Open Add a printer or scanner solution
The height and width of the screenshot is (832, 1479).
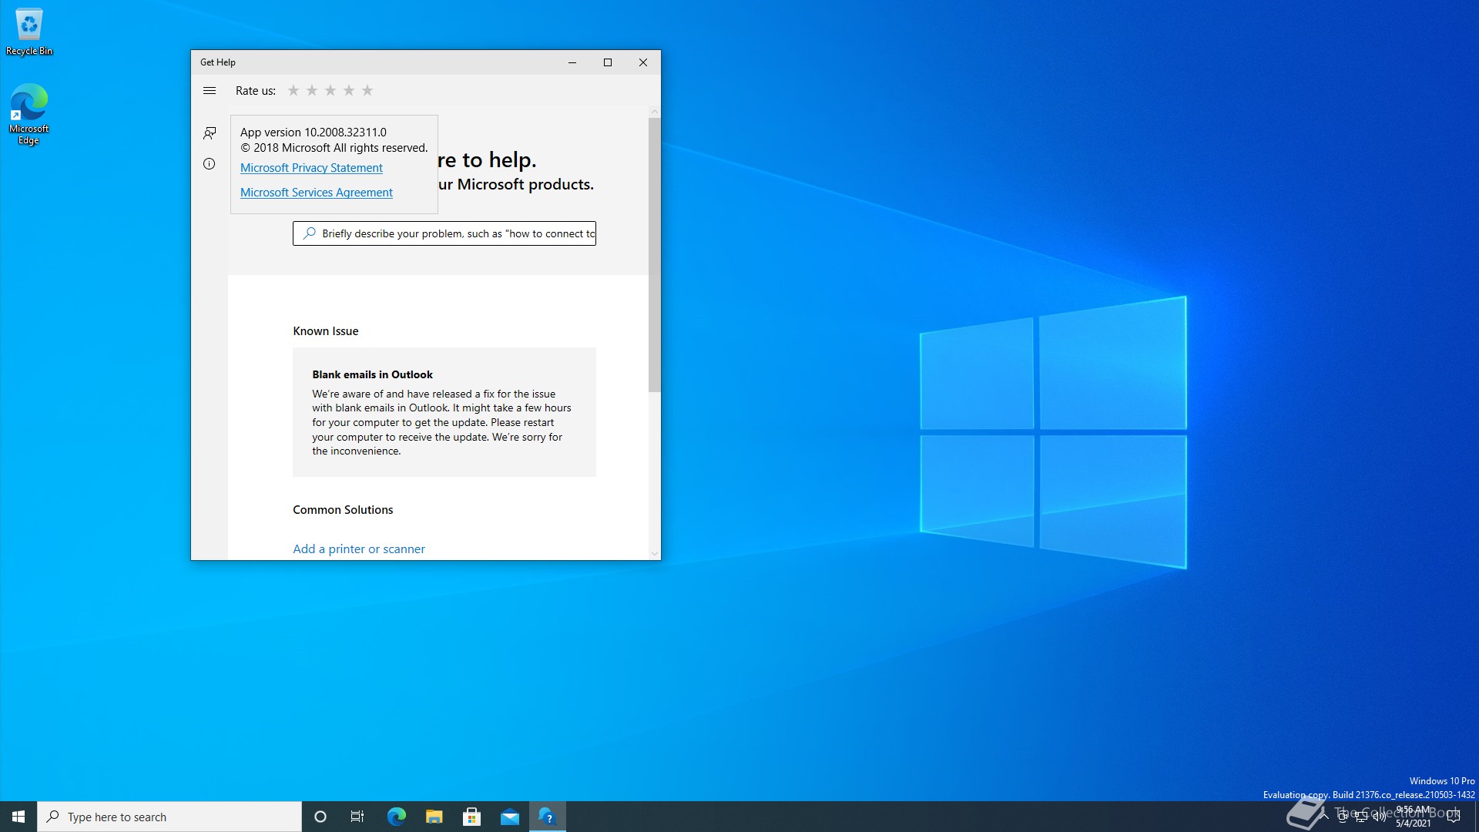pyautogui.click(x=359, y=549)
